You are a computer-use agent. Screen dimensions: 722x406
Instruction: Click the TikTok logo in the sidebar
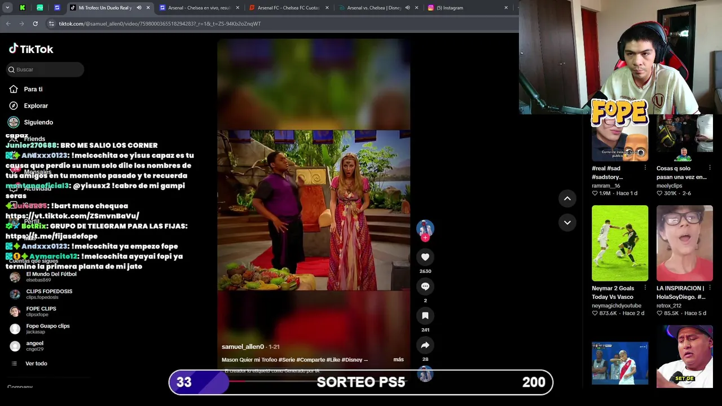pos(31,49)
